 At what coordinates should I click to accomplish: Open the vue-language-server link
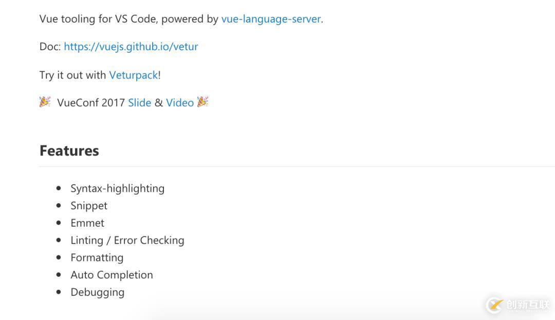271,19
